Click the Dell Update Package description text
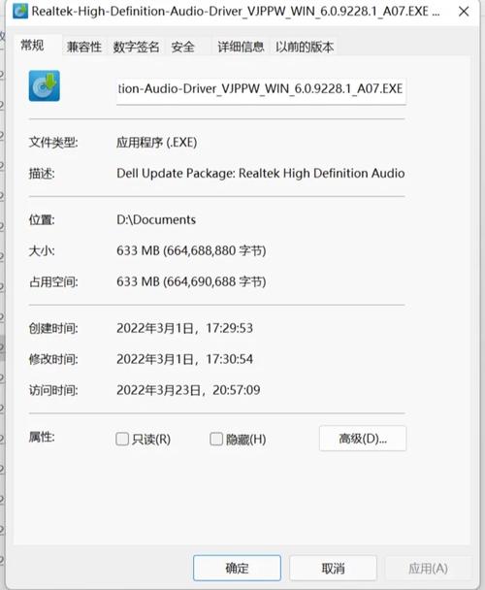485x590 pixels. click(x=261, y=173)
